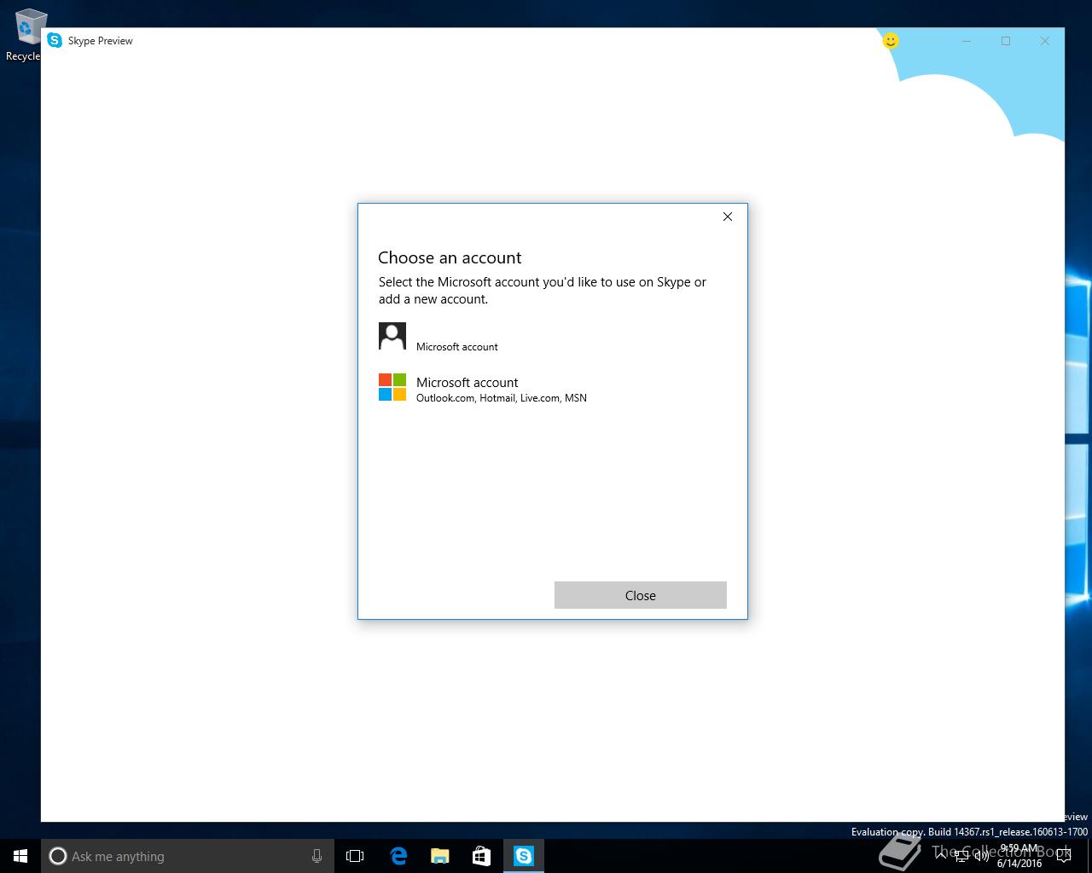Viewport: 1092px width, 873px height.
Task: Maximize the Skype Preview window
Action: (1006, 41)
